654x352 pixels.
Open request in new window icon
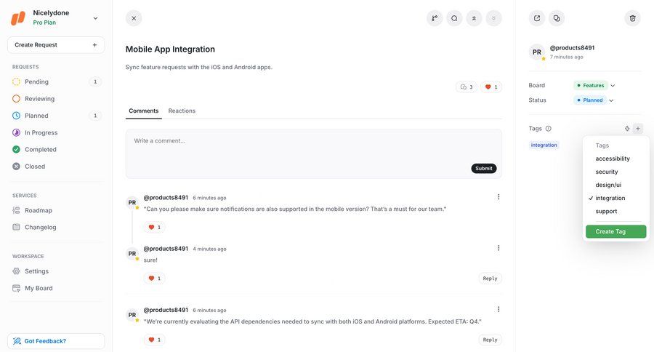[537, 18]
